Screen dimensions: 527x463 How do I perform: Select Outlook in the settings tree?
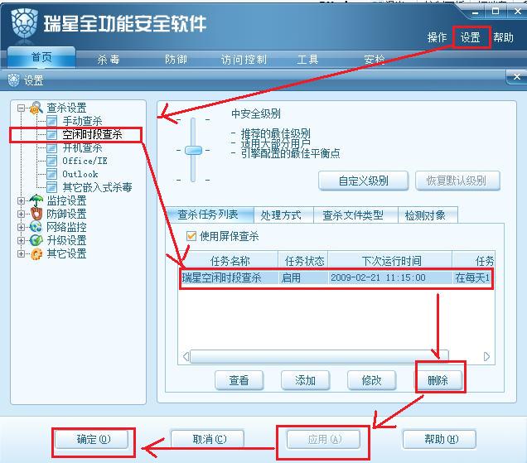pos(80,174)
